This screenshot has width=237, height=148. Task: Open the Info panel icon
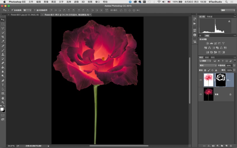coord(195,35)
